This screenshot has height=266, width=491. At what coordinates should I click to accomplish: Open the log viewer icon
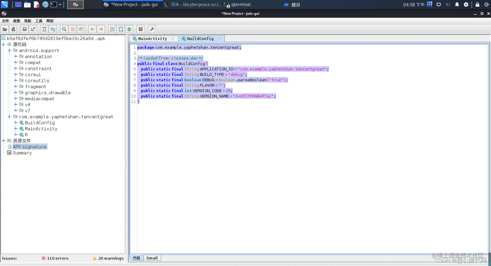(x=141, y=29)
